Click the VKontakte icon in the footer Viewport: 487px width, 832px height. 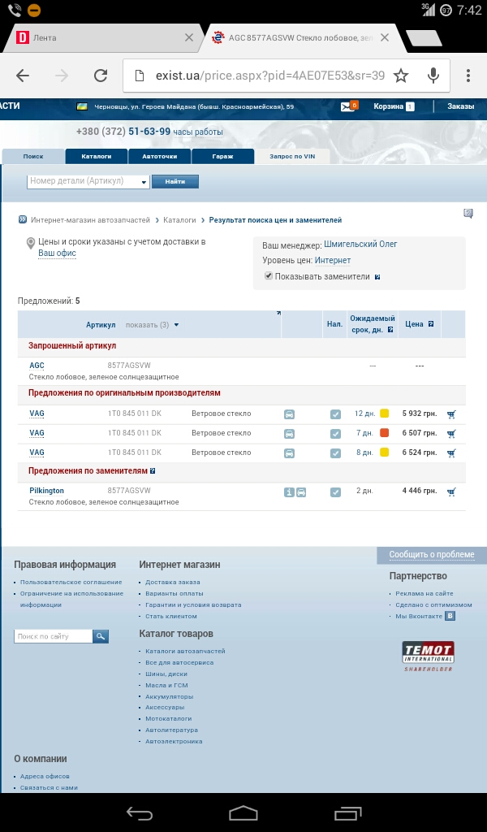tap(450, 617)
